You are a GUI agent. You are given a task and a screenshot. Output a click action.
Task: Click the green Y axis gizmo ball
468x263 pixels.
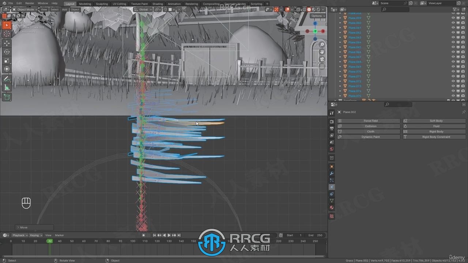click(315, 31)
